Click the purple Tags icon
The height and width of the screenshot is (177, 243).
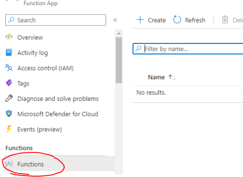tap(9, 83)
